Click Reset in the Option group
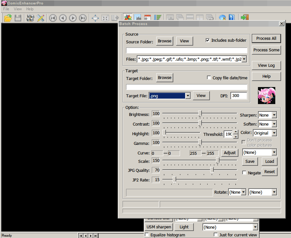Viewport: 291px width, 238px height. tap(270, 172)
